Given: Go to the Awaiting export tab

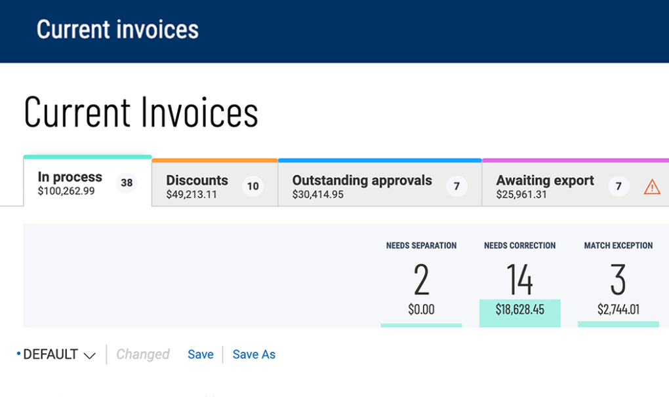Looking at the screenshot, I should pyautogui.click(x=544, y=186).
